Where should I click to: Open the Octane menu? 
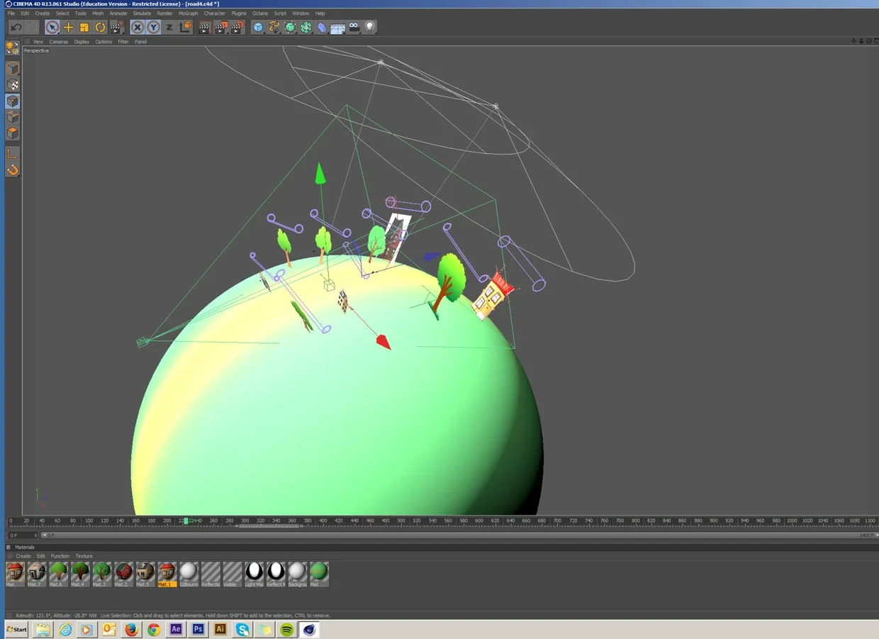[x=260, y=13]
